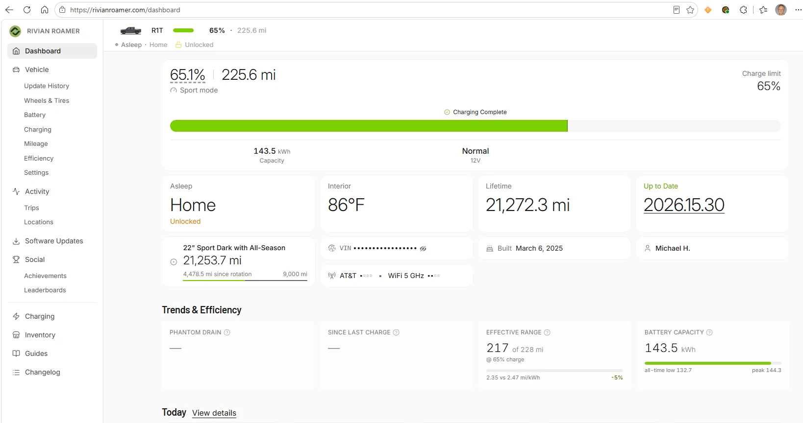Screen dimensions: 803x423
Task: Open the browser more options menu
Action: (799, 10)
